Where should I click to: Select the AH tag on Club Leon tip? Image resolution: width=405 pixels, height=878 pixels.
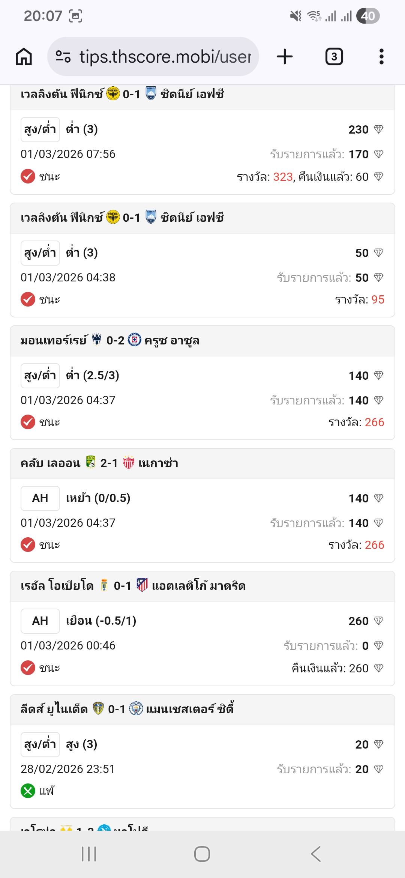pos(40,498)
